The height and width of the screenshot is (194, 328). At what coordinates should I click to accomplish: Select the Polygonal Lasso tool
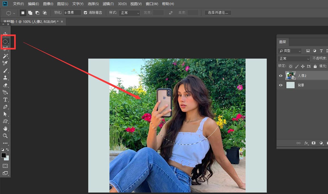click(x=5, y=49)
